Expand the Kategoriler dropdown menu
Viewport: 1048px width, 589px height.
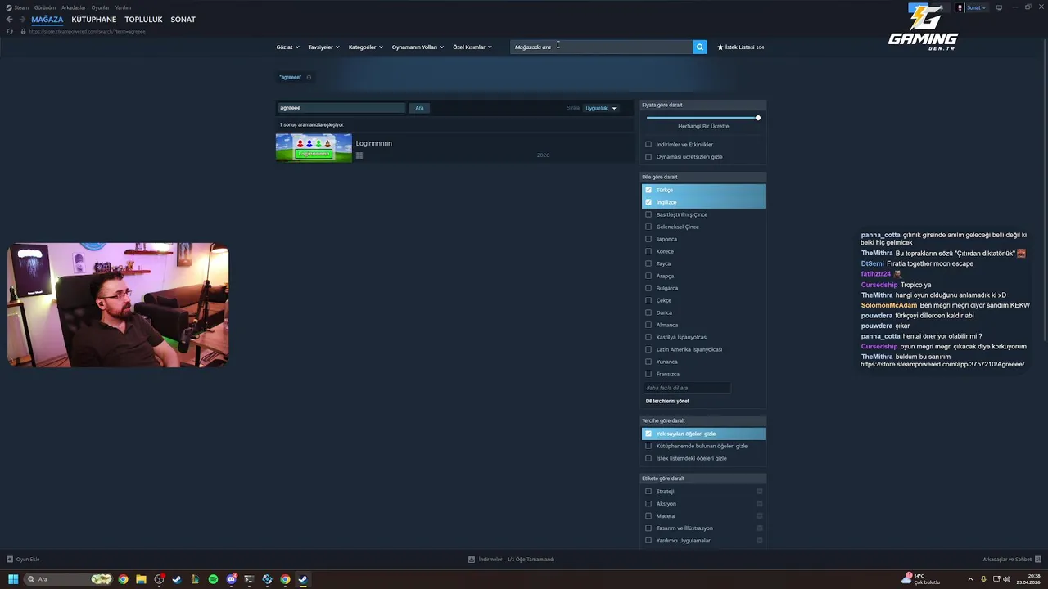tap(365, 47)
